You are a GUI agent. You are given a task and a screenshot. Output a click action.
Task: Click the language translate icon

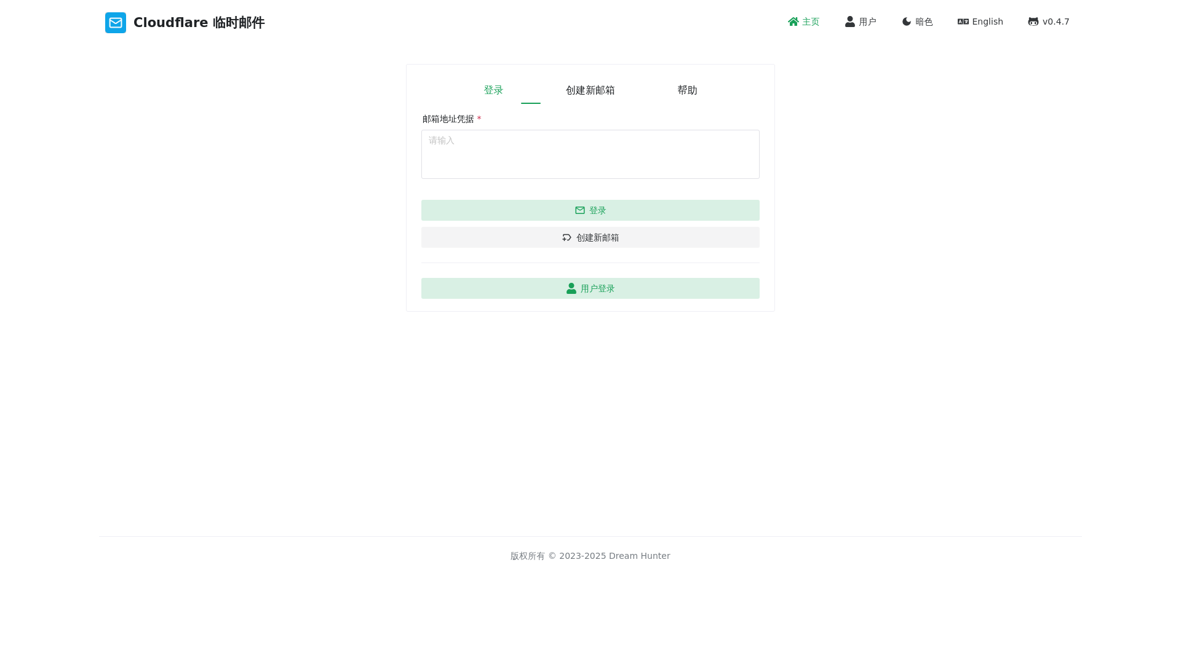tap(963, 22)
